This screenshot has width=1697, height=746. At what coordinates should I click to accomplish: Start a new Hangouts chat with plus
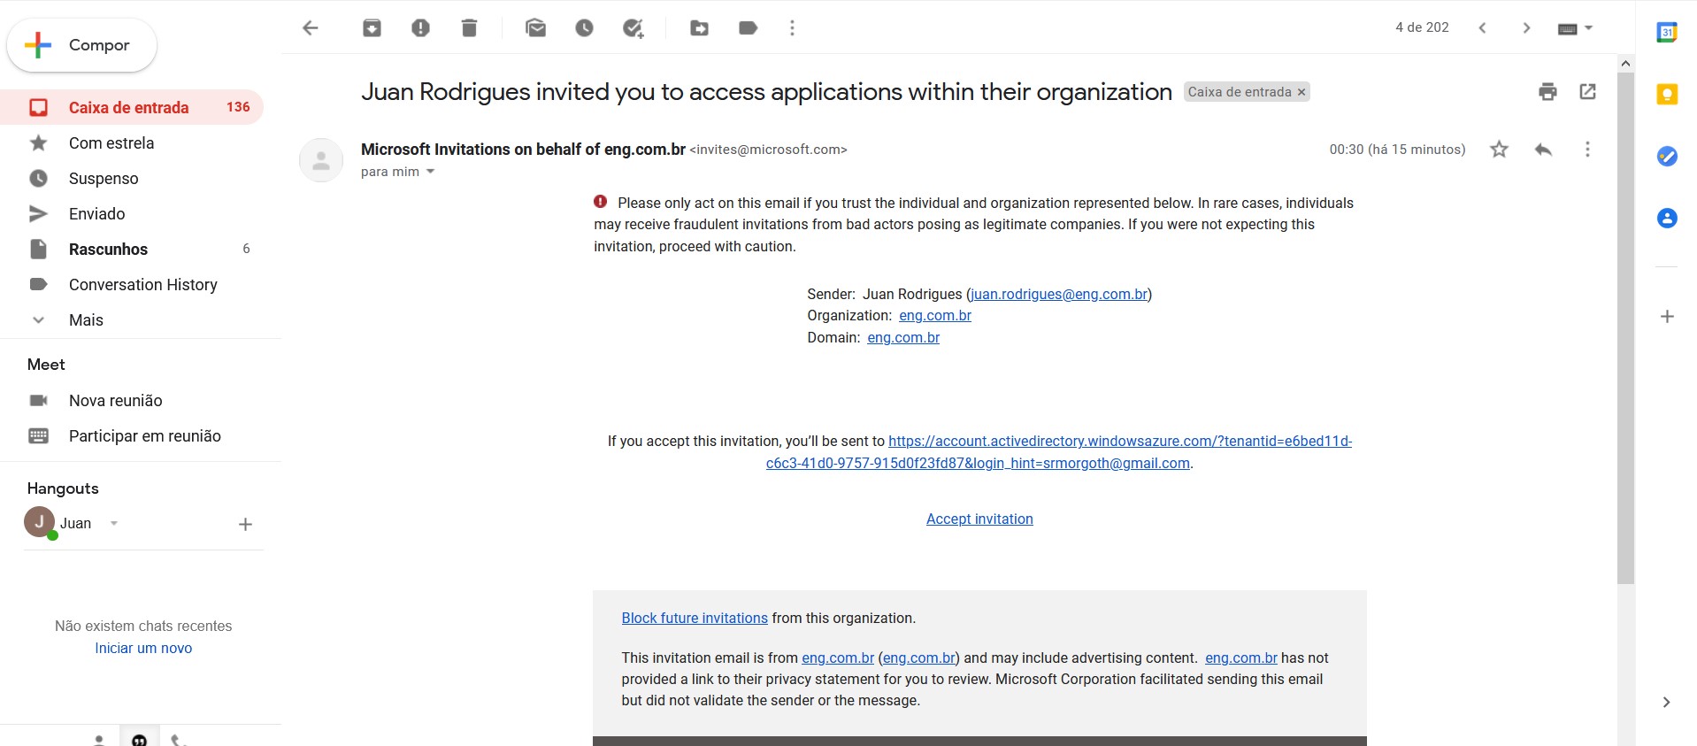[x=246, y=524]
